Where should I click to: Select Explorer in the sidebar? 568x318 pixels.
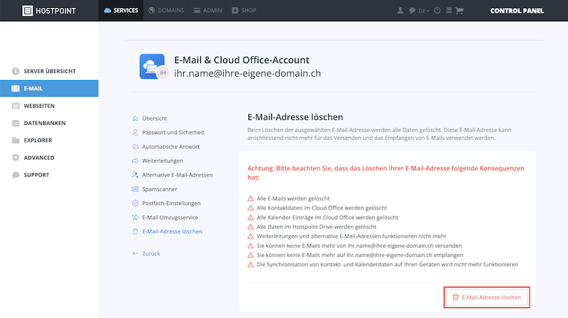(49, 140)
